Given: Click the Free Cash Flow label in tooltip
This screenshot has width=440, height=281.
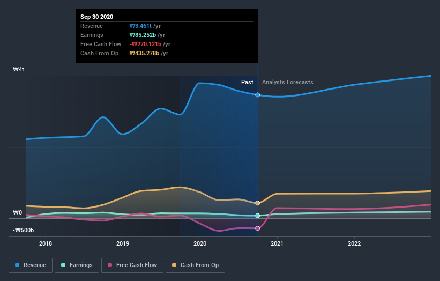Looking at the screenshot, I should (x=101, y=44).
